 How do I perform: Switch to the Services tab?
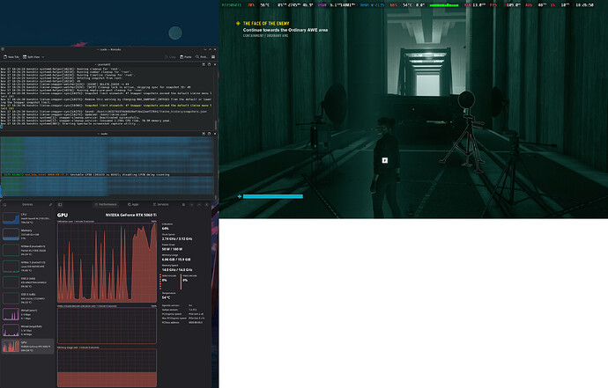coord(160,204)
